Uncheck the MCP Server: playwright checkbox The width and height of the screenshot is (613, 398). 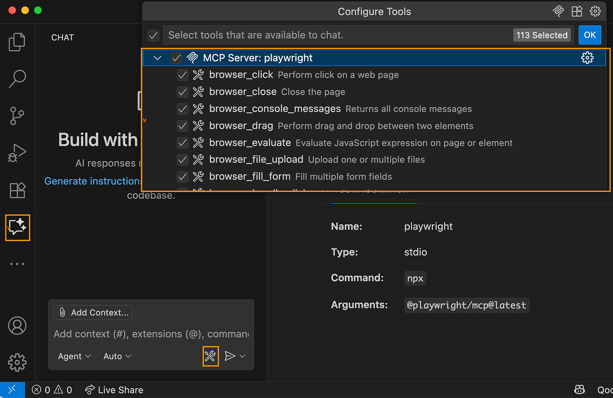coord(176,58)
